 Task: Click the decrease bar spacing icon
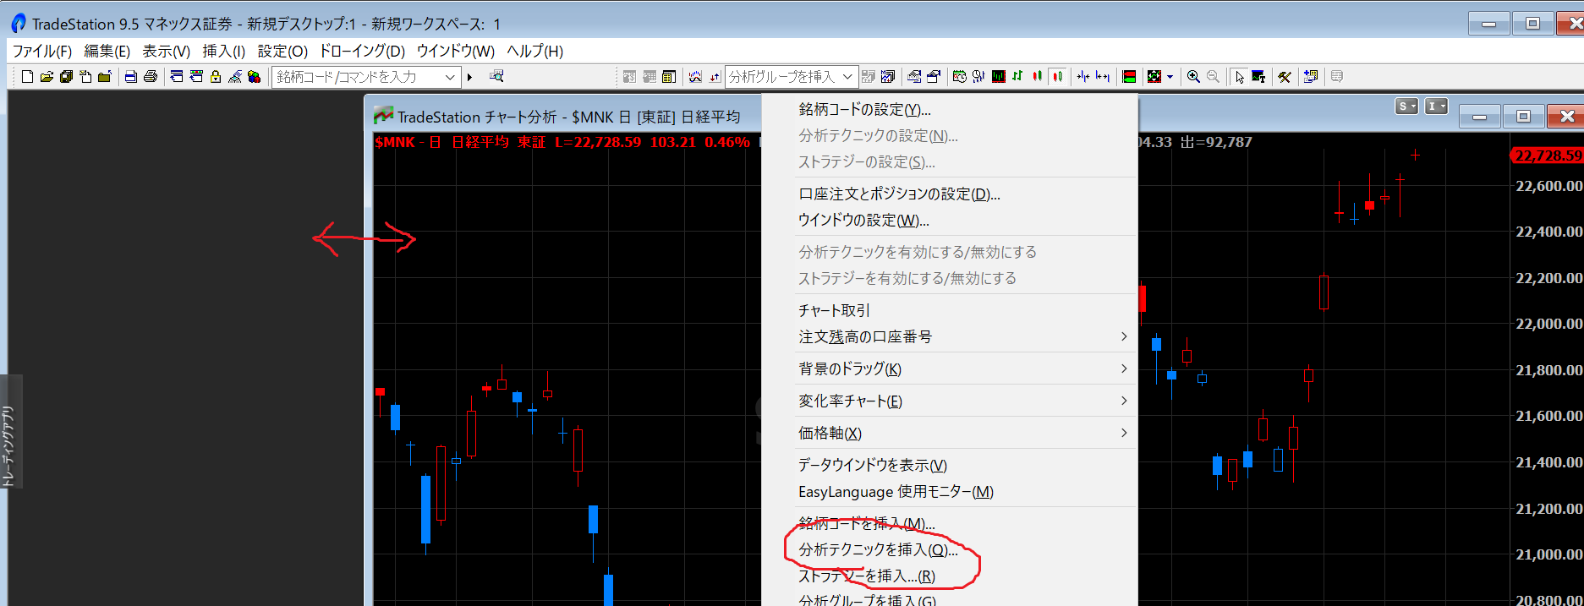[1083, 76]
